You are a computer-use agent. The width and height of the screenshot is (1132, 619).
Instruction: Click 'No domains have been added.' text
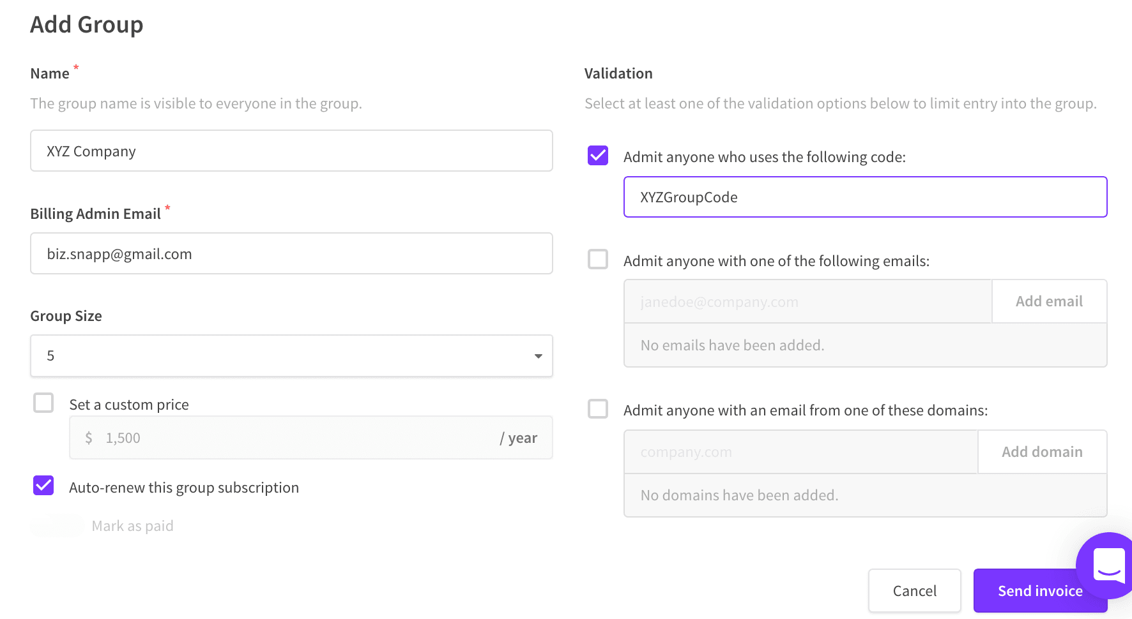739,495
